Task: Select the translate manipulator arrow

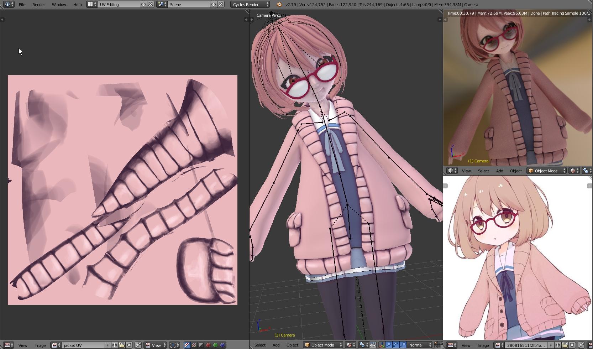Action: (389, 345)
